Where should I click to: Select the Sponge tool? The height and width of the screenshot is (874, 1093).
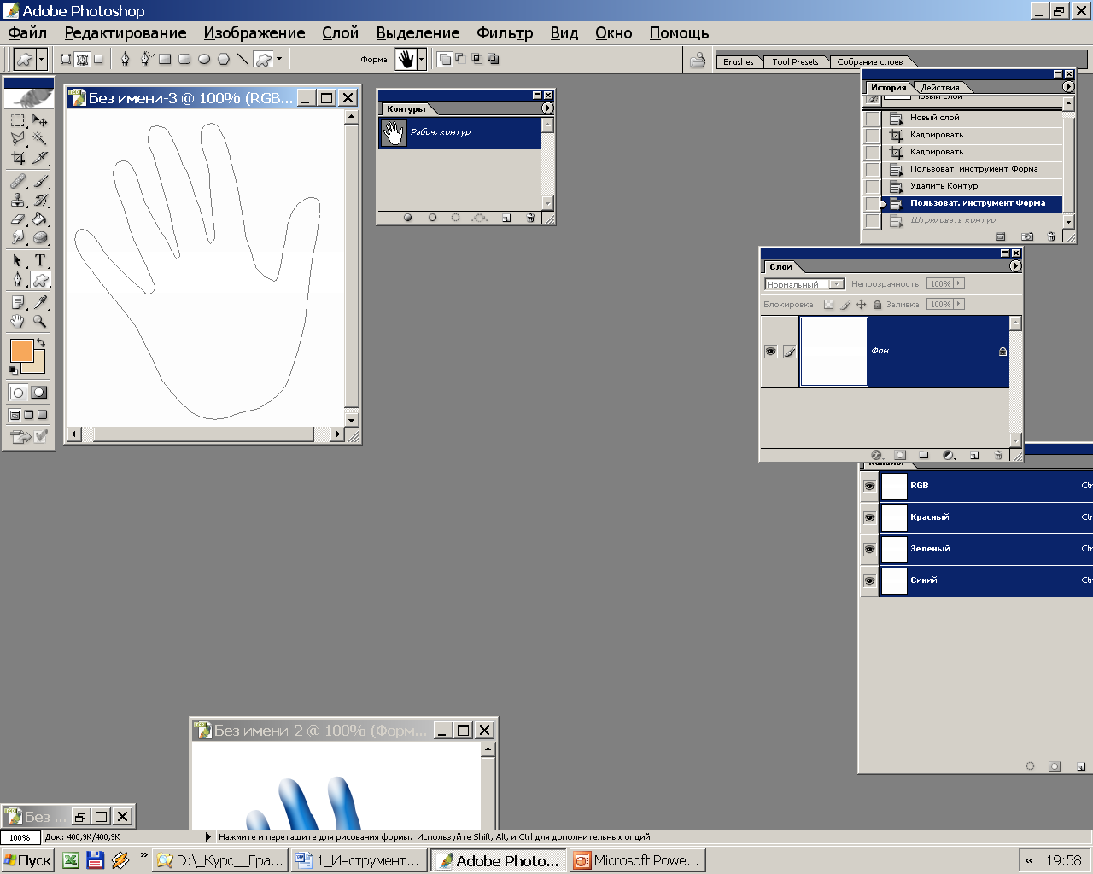(40, 238)
